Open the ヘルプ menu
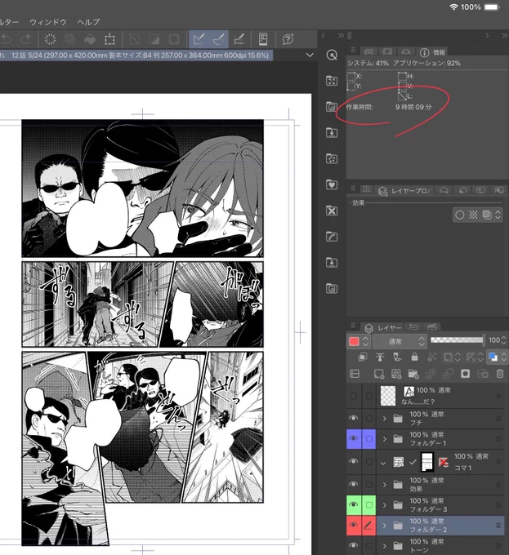The image size is (509, 555). [88, 22]
